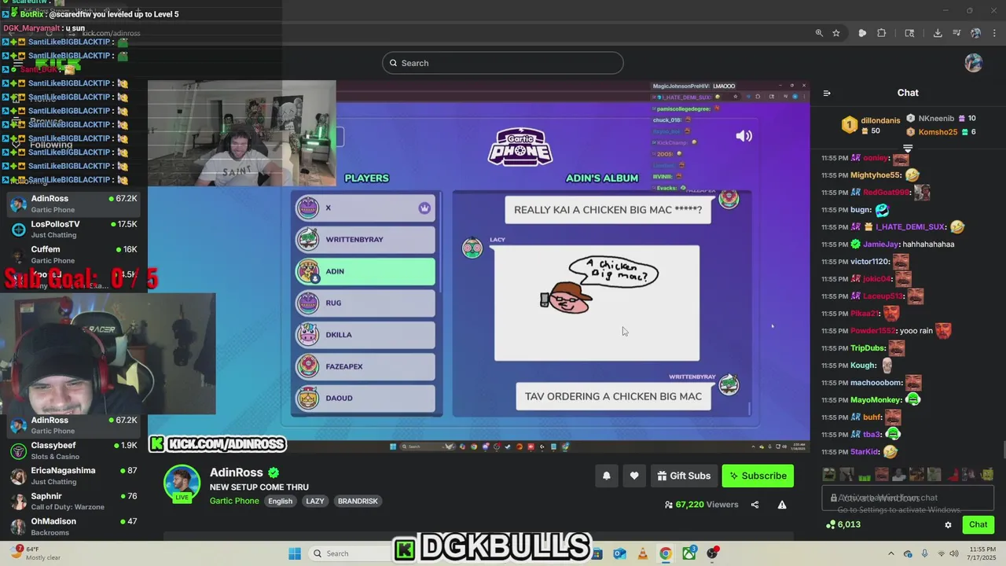Viewport: 1006px width, 566px height.
Task: Click the green Subscribe button
Action: 758,476
